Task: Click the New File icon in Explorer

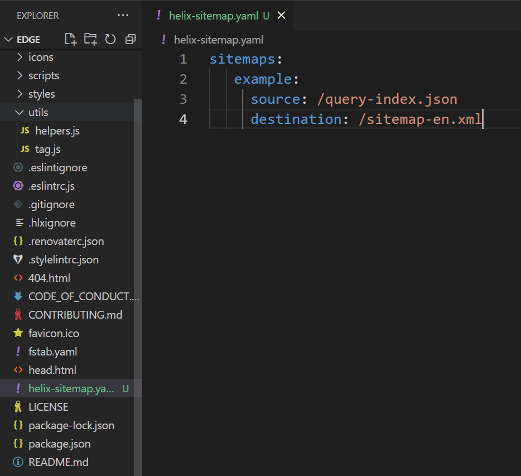Action: (x=70, y=39)
